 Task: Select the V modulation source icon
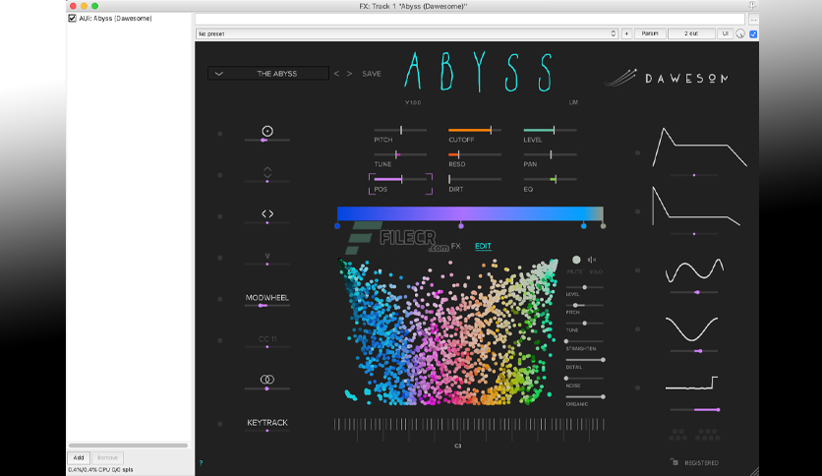point(267,257)
